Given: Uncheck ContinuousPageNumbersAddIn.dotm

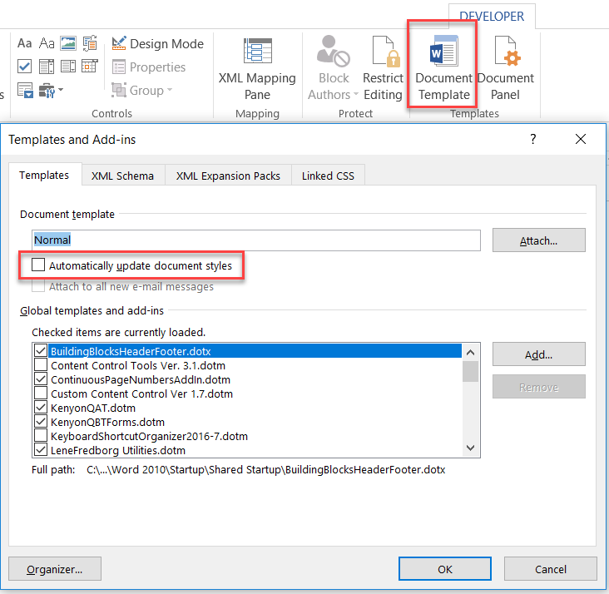Looking at the screenshot, I should [x=41, y=379].
